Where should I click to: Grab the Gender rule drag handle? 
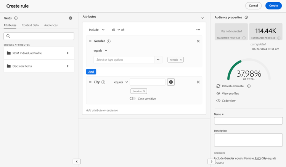(x=90, y=41)
